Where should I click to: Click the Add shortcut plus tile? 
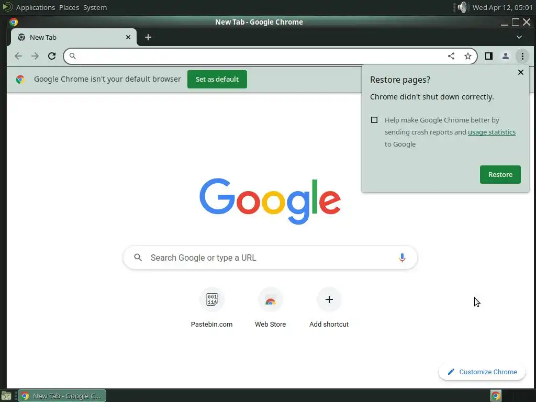pos(329,299)
